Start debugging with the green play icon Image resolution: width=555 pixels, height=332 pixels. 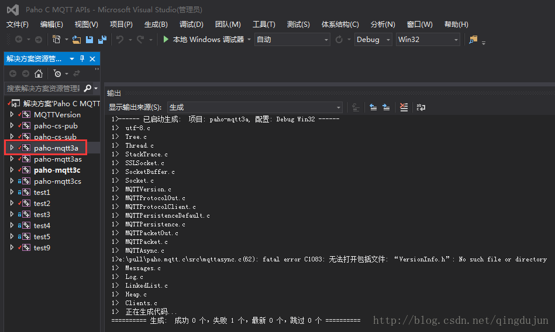[166, 39]
